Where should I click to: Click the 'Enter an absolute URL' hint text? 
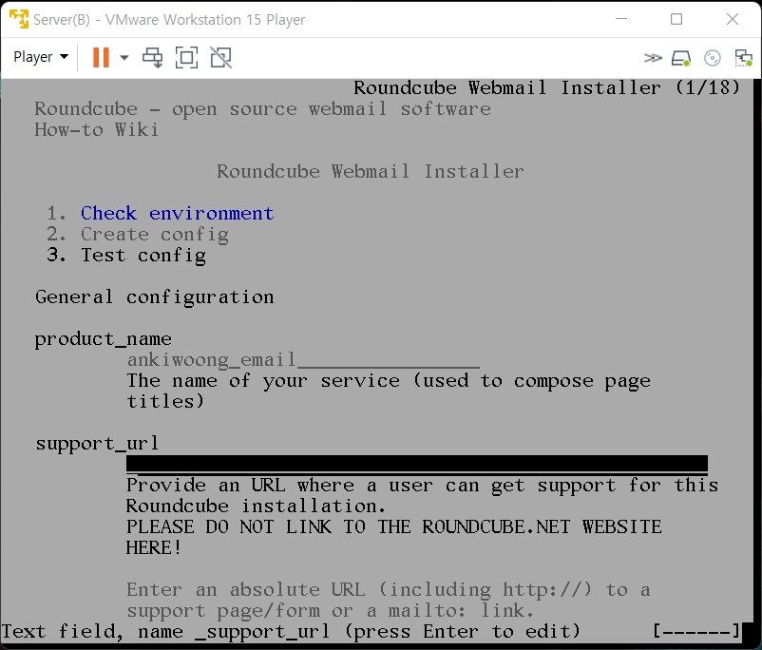click(x=388, y=600)
